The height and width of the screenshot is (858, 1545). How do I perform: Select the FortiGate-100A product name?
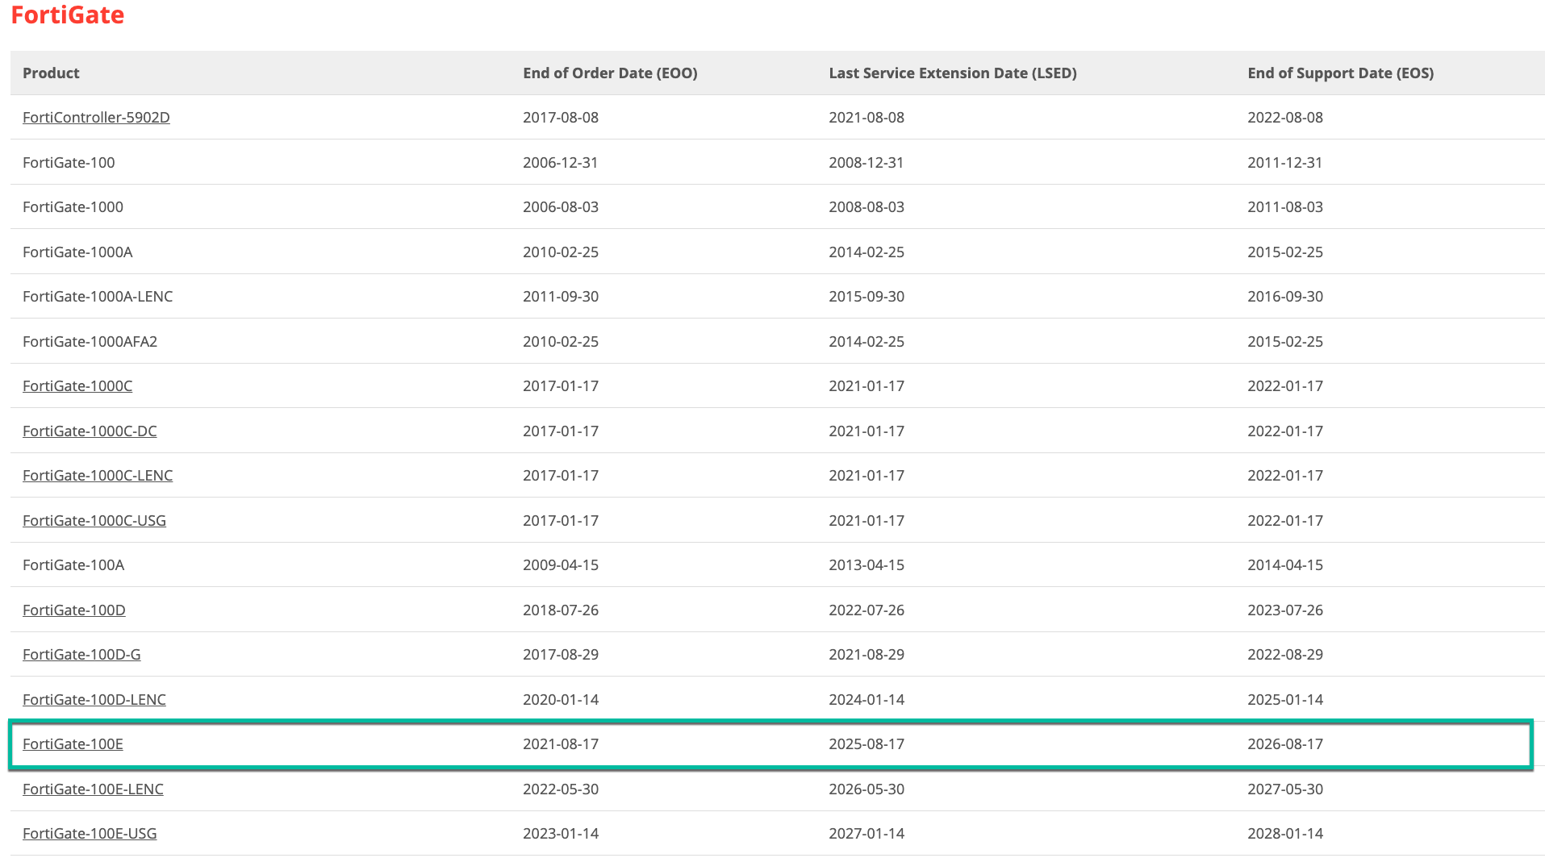[73, 565]
